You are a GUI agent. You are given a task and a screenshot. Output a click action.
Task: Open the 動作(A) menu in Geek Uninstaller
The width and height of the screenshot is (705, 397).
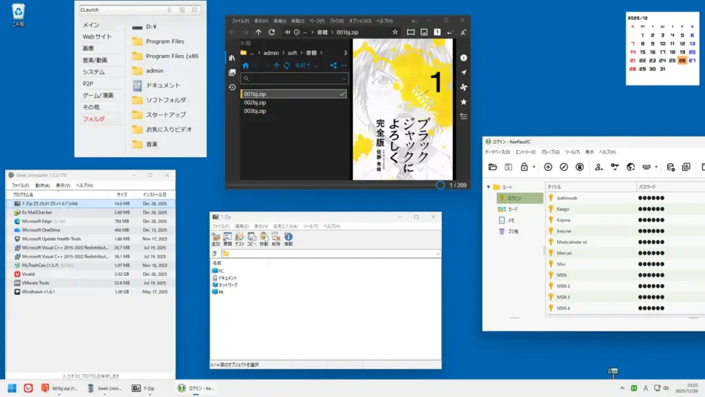(42, 185)
